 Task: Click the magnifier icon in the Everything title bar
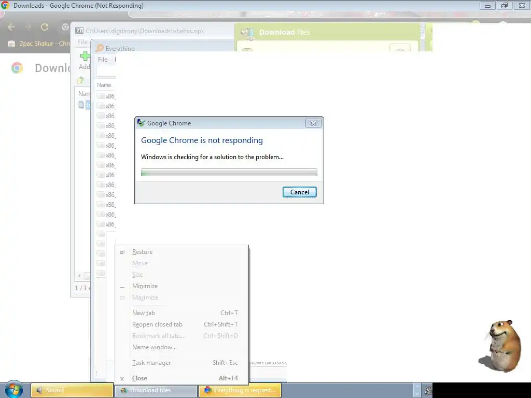tap(100, 48)
